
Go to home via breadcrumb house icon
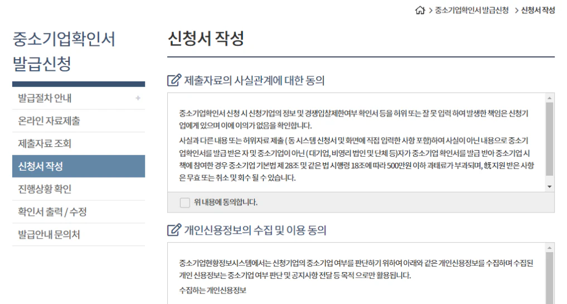tap(420, 10)
